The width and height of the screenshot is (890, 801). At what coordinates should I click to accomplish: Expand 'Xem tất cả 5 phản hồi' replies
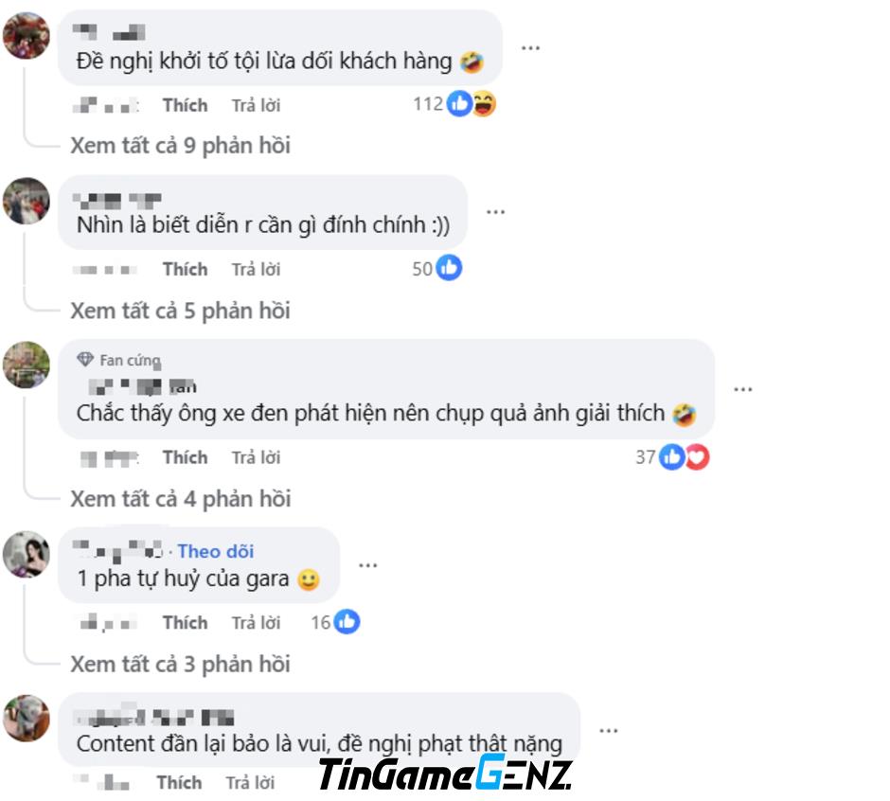click(180, 311)
